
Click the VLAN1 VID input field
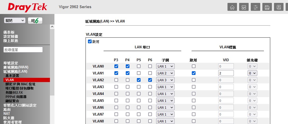[x=226, y=73]
